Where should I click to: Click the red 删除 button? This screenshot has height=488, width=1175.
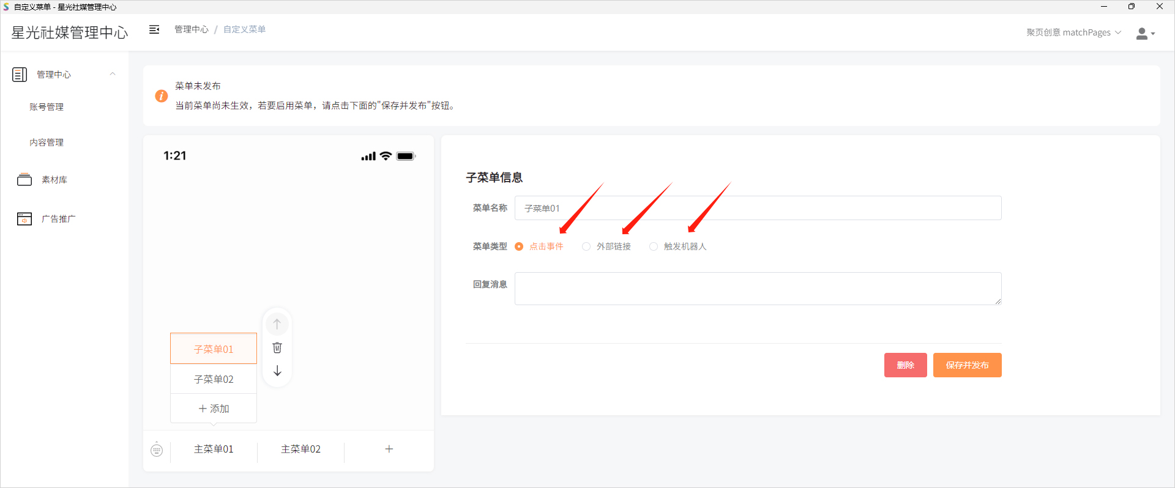point(905,365)
